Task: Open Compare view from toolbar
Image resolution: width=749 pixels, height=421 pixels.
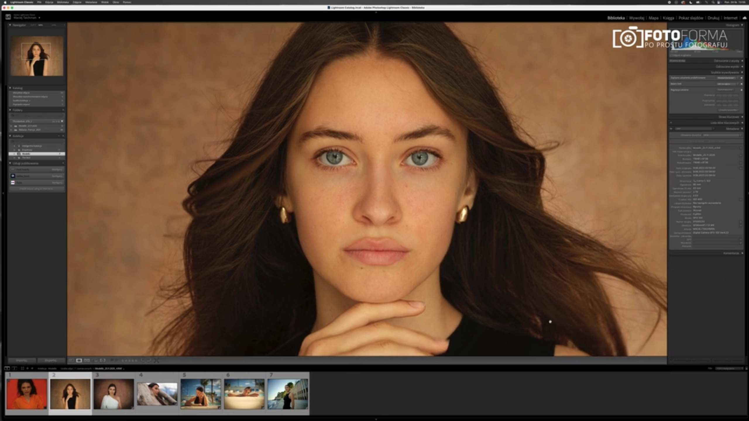Action: (x=87, y=360)
